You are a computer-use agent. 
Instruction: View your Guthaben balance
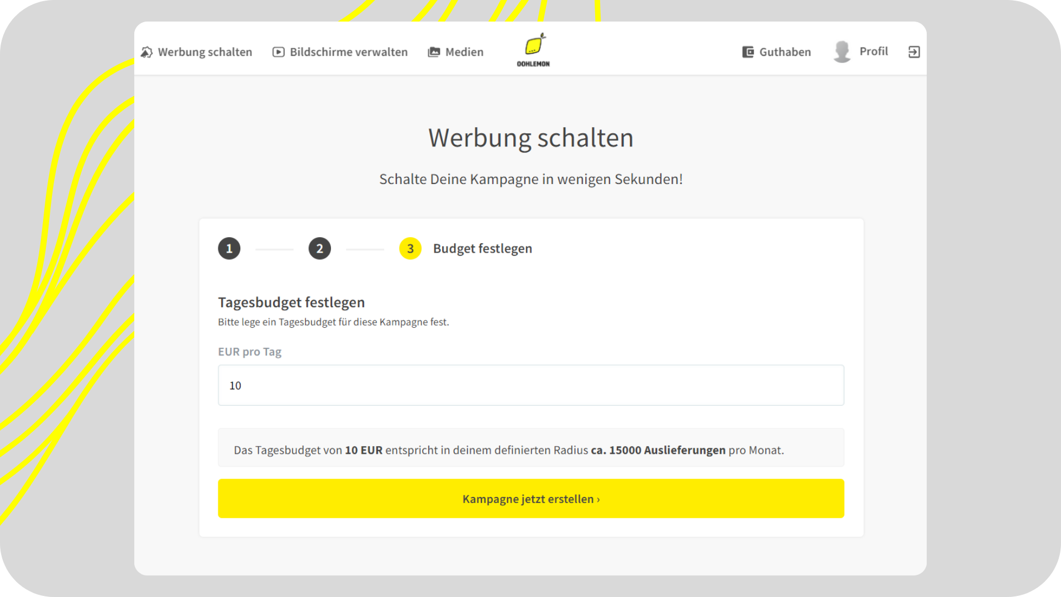click(x=785, y=51)
